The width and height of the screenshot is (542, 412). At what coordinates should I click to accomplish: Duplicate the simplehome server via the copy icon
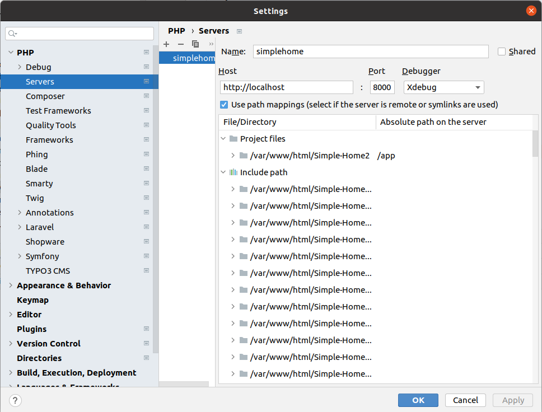tap(195, 44)
